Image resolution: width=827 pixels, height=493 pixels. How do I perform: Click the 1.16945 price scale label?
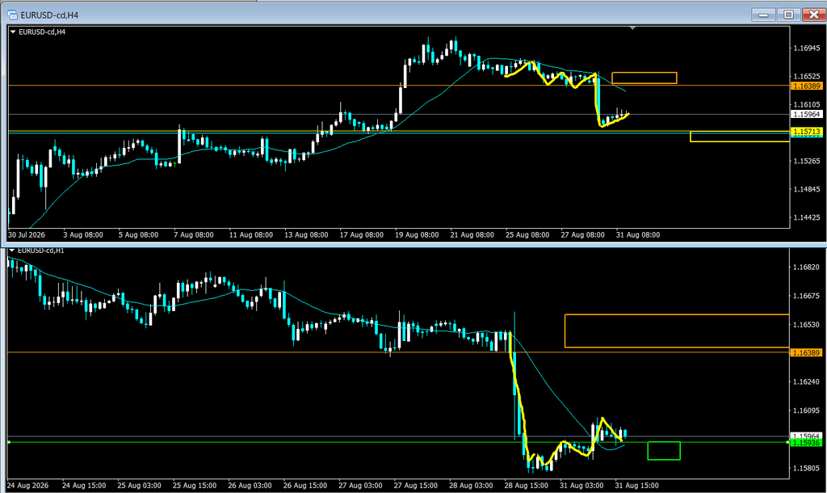pos(807,48)
